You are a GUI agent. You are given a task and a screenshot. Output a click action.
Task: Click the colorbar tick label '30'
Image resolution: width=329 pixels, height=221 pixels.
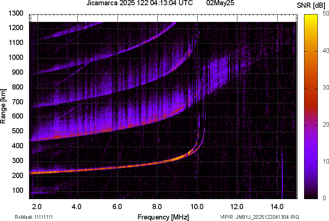[x=326, y=87]
